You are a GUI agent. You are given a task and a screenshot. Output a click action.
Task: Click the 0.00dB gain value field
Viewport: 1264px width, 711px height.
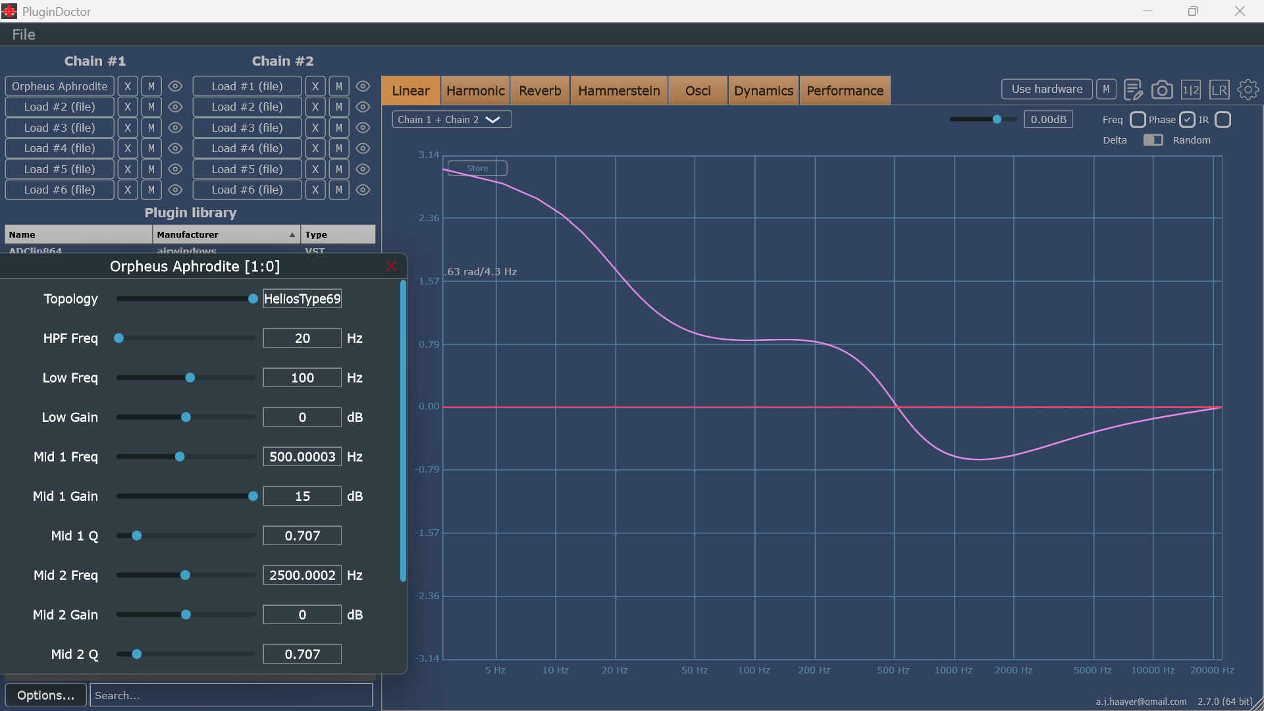[x=1048, y=120]
